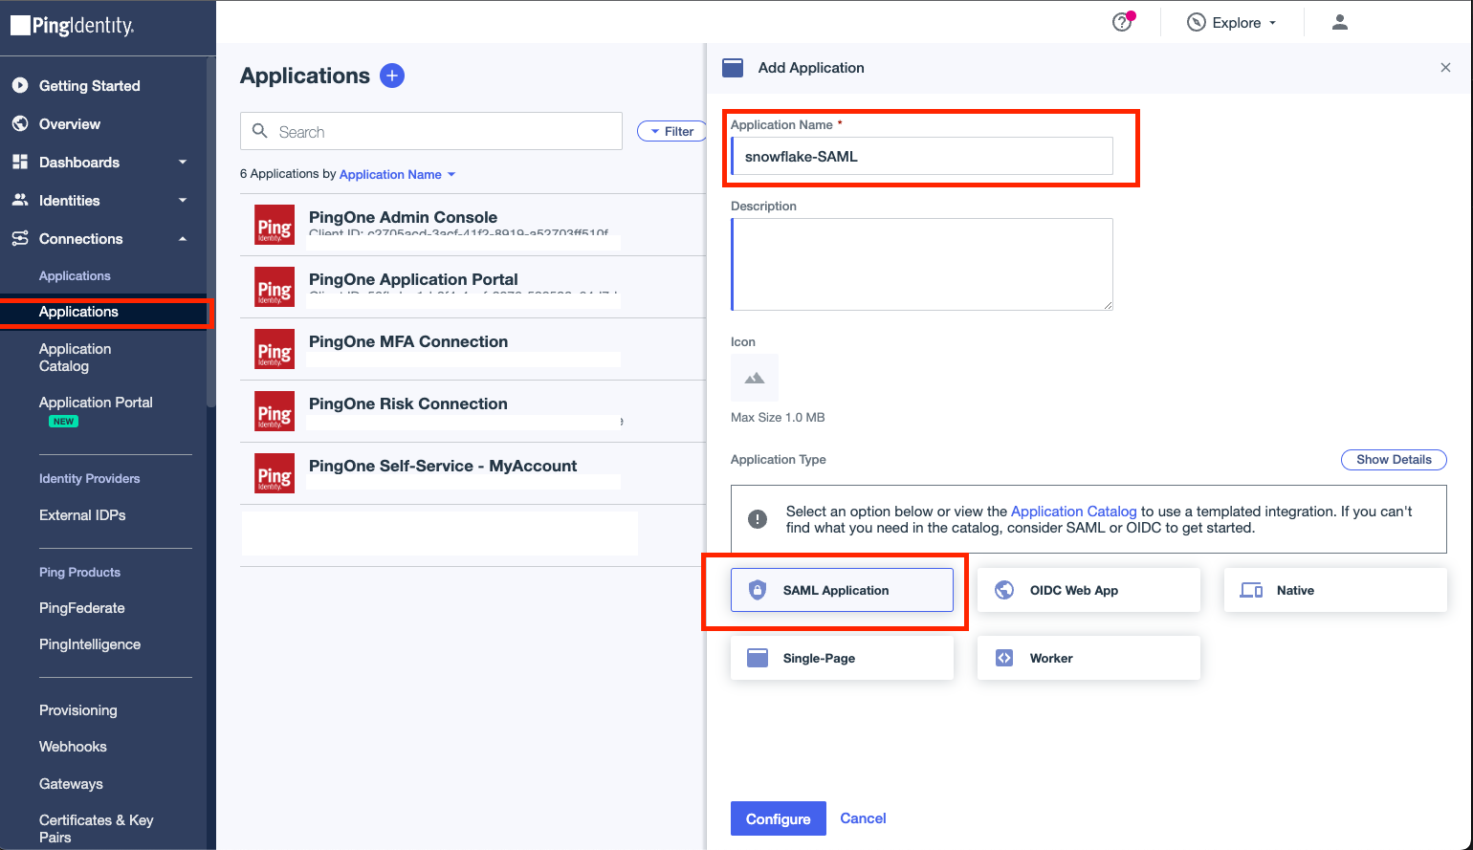Click inside the Application Name field
The width and height of the screenshot is (1473, 850).
tap(921, 155)
